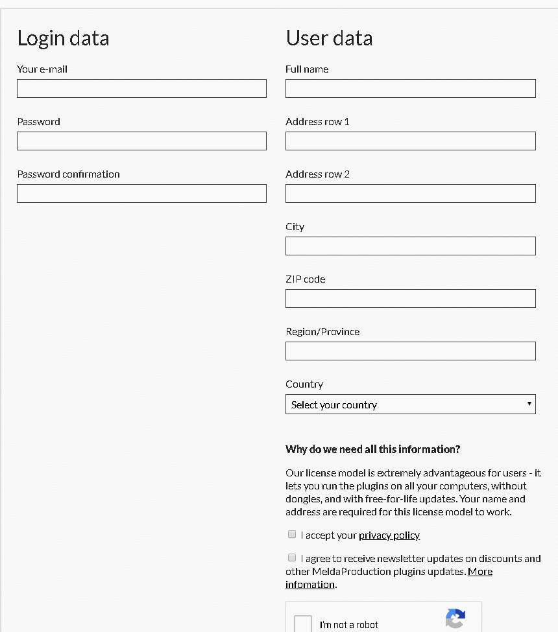Open the Select your country dropdown
This screenshot has height=632, width=558.
click(x=410, y=404)
